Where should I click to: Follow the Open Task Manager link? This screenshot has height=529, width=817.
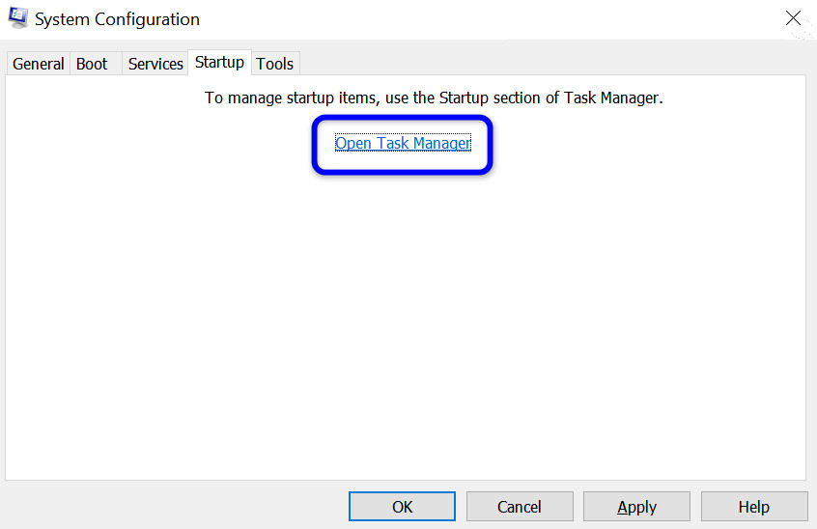pyautogui.click(x=403, y=144)
